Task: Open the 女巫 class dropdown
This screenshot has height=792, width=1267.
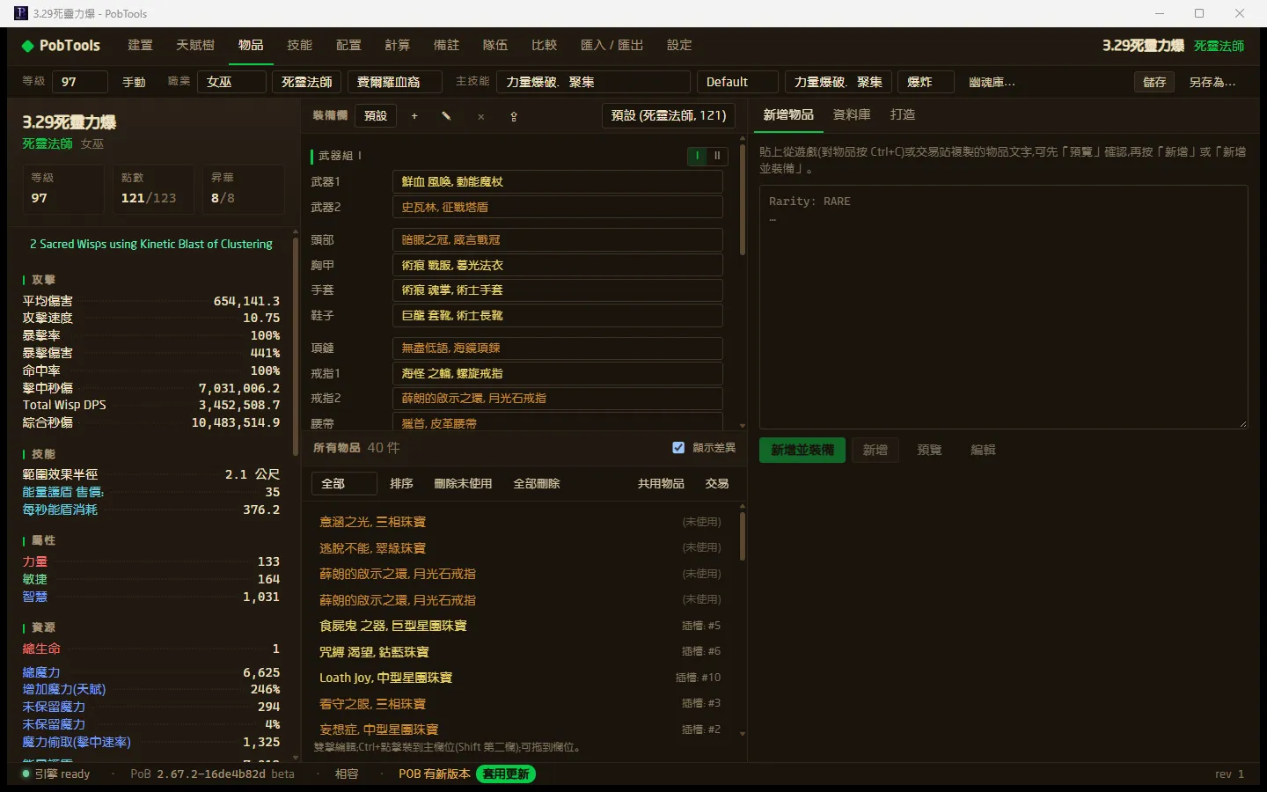Action: tap(231, 82)
